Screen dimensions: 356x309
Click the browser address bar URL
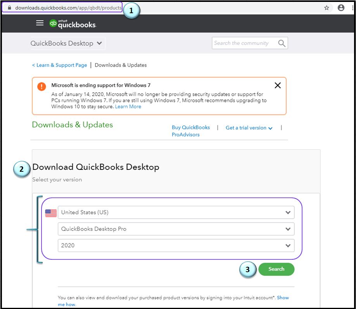[68, 8]
